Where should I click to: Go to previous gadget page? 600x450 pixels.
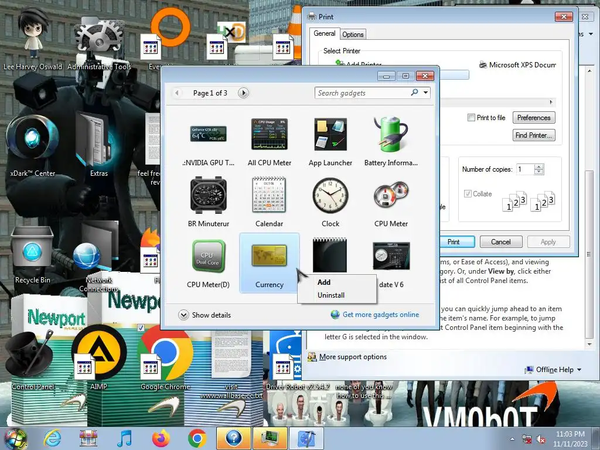[x=177, y=93]
